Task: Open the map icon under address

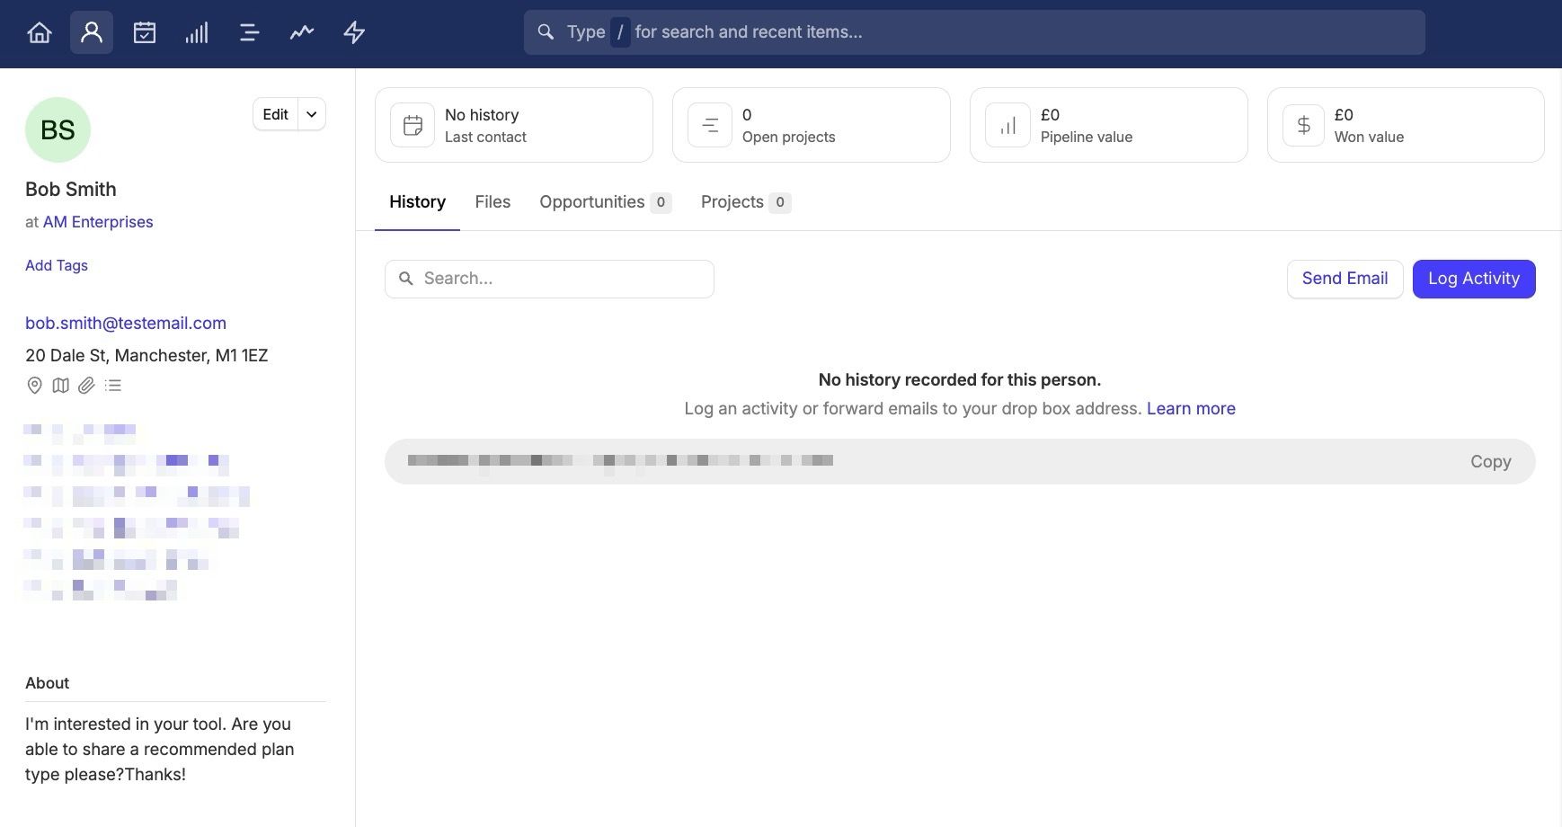Action: [x=60, y=386]
